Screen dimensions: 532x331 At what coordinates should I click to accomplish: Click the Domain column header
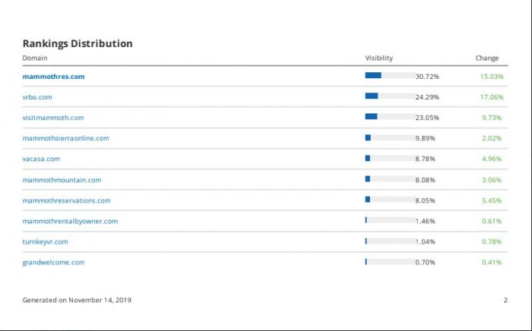pyautogui.click(x=35, y=58)
